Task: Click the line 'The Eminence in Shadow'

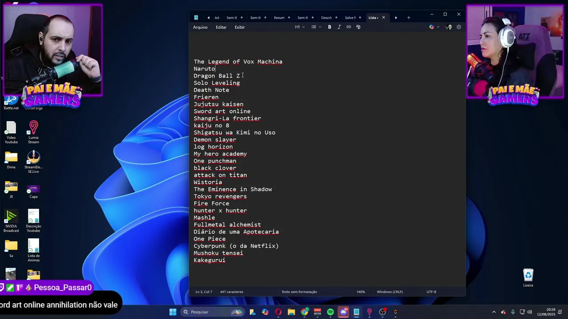Action: [x=233, y=189]
